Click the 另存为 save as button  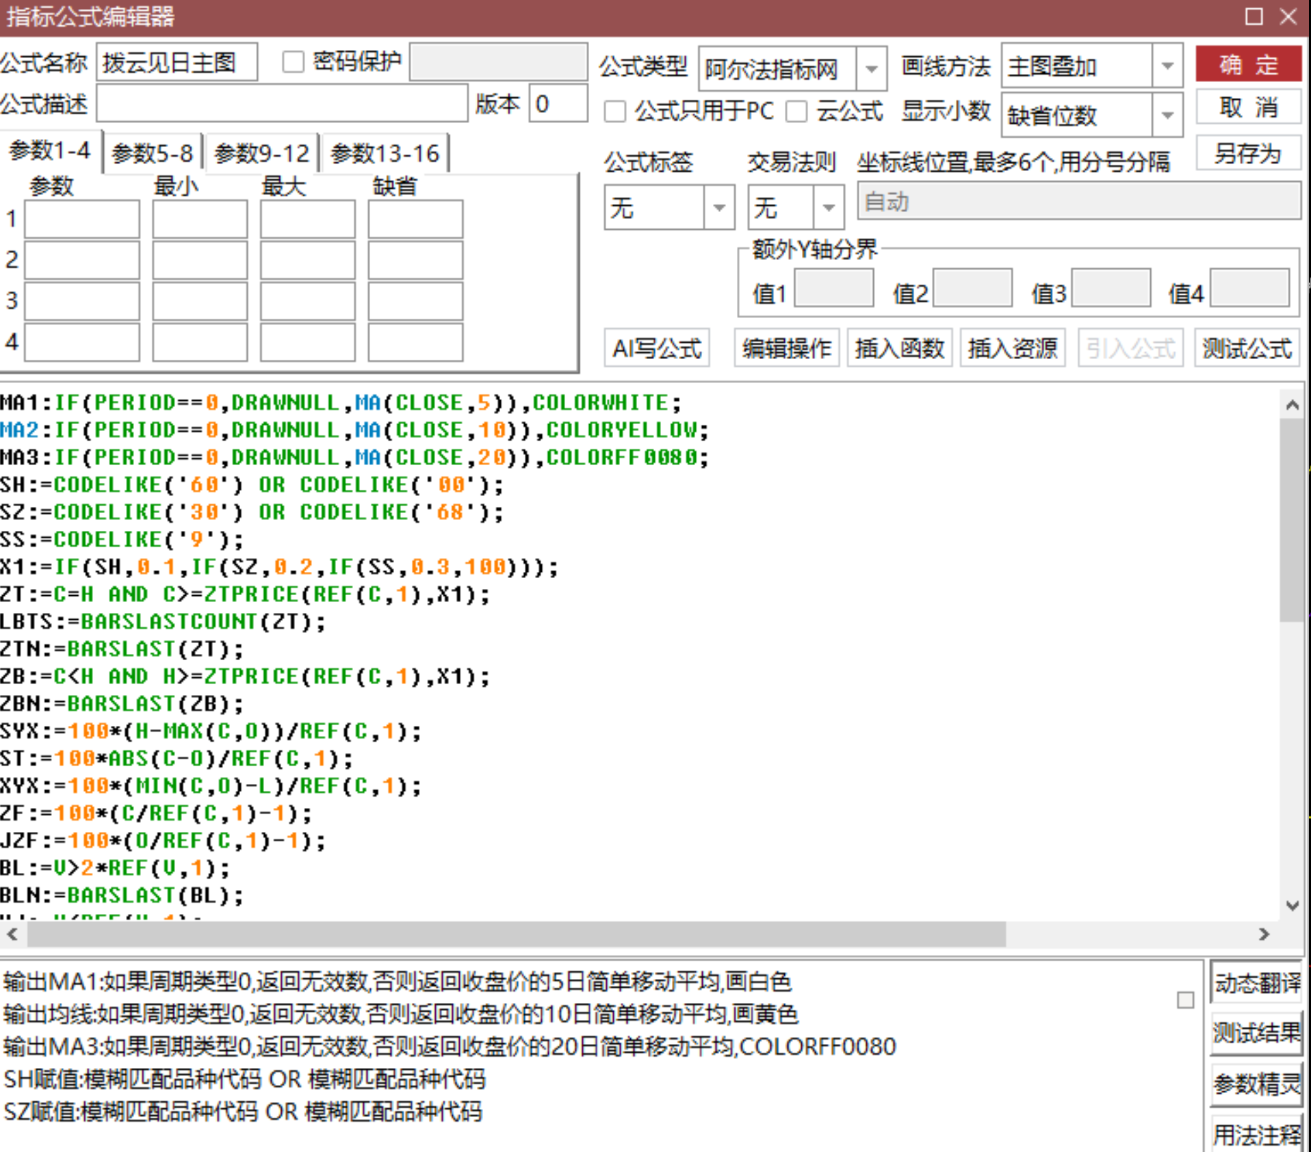point(1248,153)
